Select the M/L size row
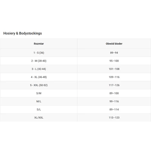 click(75, 102)
